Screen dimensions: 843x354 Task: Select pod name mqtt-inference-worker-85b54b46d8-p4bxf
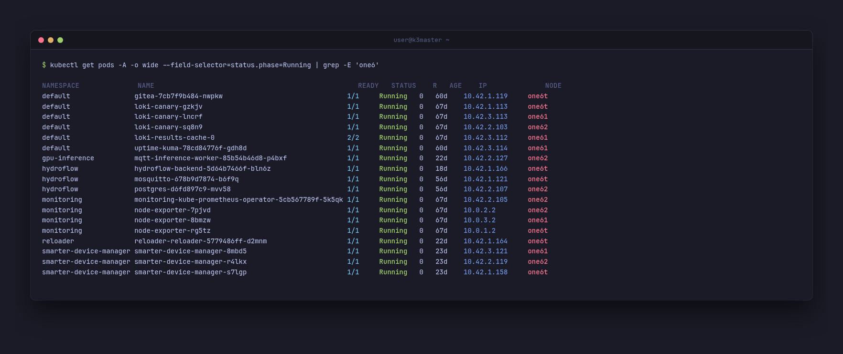click(x=211, y=158)
